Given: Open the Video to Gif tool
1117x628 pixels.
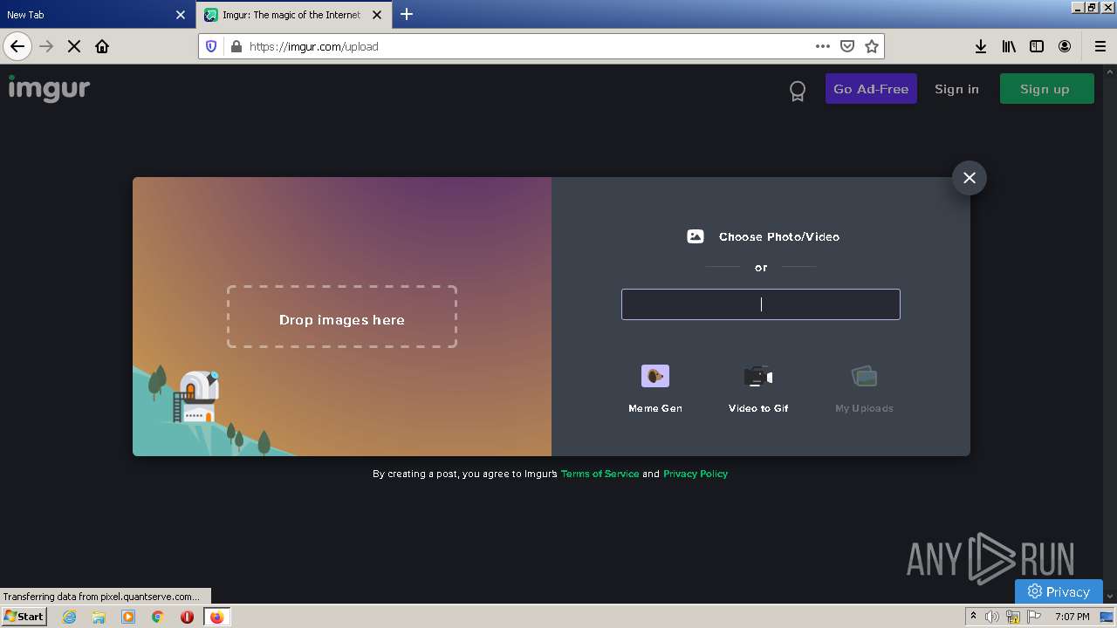Looking at the screenshot, I should [x=758, y=388].
